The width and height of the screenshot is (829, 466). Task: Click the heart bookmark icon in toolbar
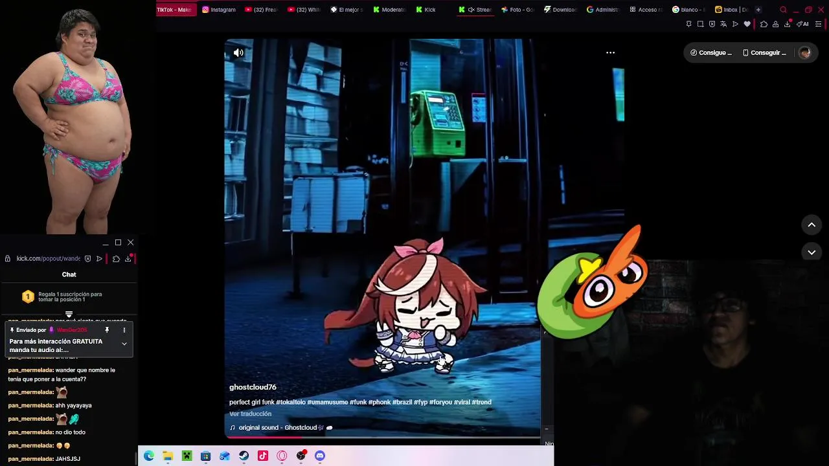pos(747,24)
